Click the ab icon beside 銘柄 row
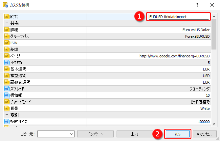The image size is (220, 141). 7,16
